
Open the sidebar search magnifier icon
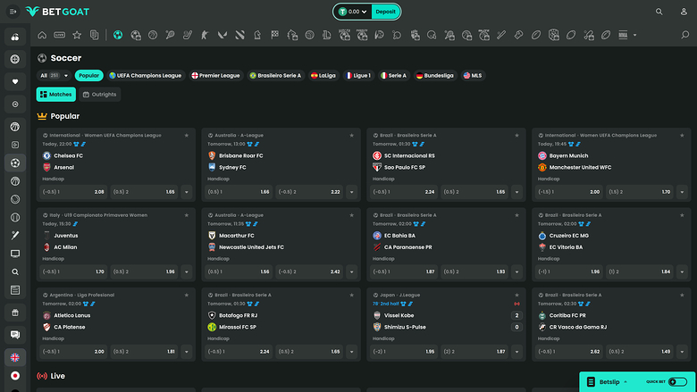coord(15,271)
